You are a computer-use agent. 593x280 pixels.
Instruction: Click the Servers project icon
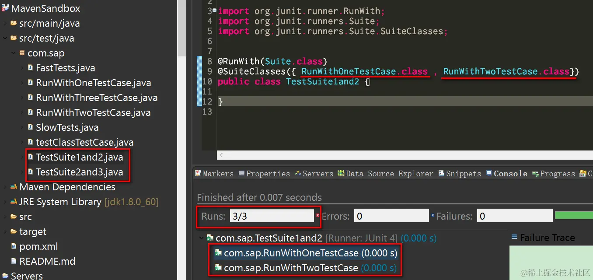point(5,276)
